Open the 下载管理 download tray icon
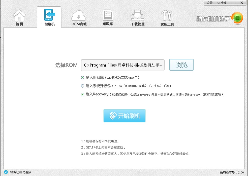This screenshot has width=248, height=176. pos(138,15)
